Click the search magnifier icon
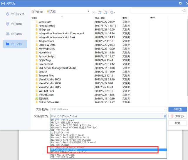 click(x=184, y=11)
